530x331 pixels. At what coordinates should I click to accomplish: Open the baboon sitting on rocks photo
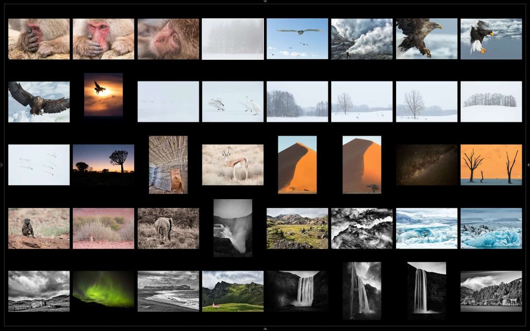pyautogui.click(x=39, y=228)
